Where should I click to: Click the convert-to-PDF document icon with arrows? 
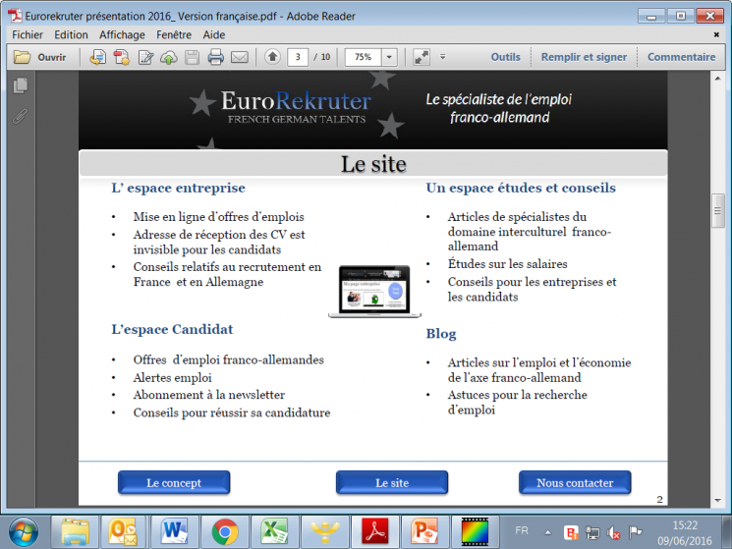[x=97, y=57]
